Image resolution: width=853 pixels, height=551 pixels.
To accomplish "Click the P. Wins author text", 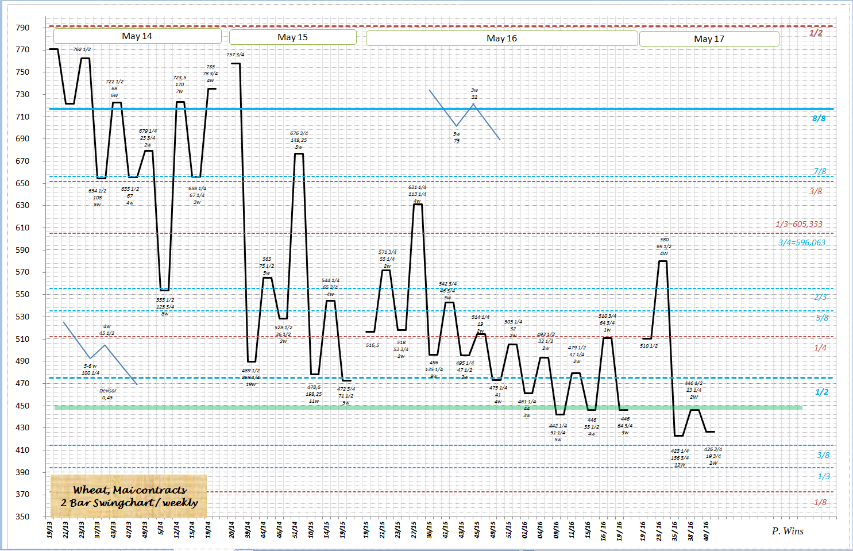I will 787,531.
